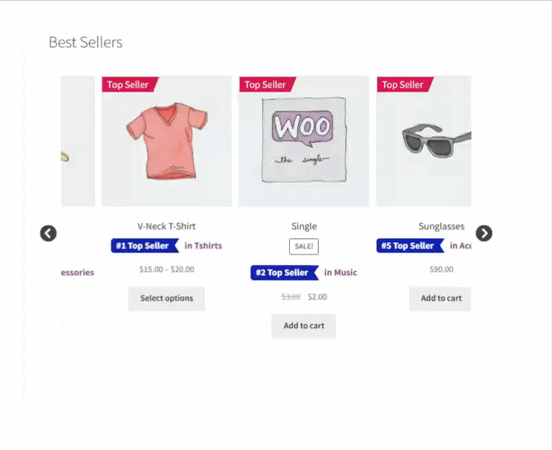
Task: Click the #1 Top Seller ribbon
Action: [144, 246]
